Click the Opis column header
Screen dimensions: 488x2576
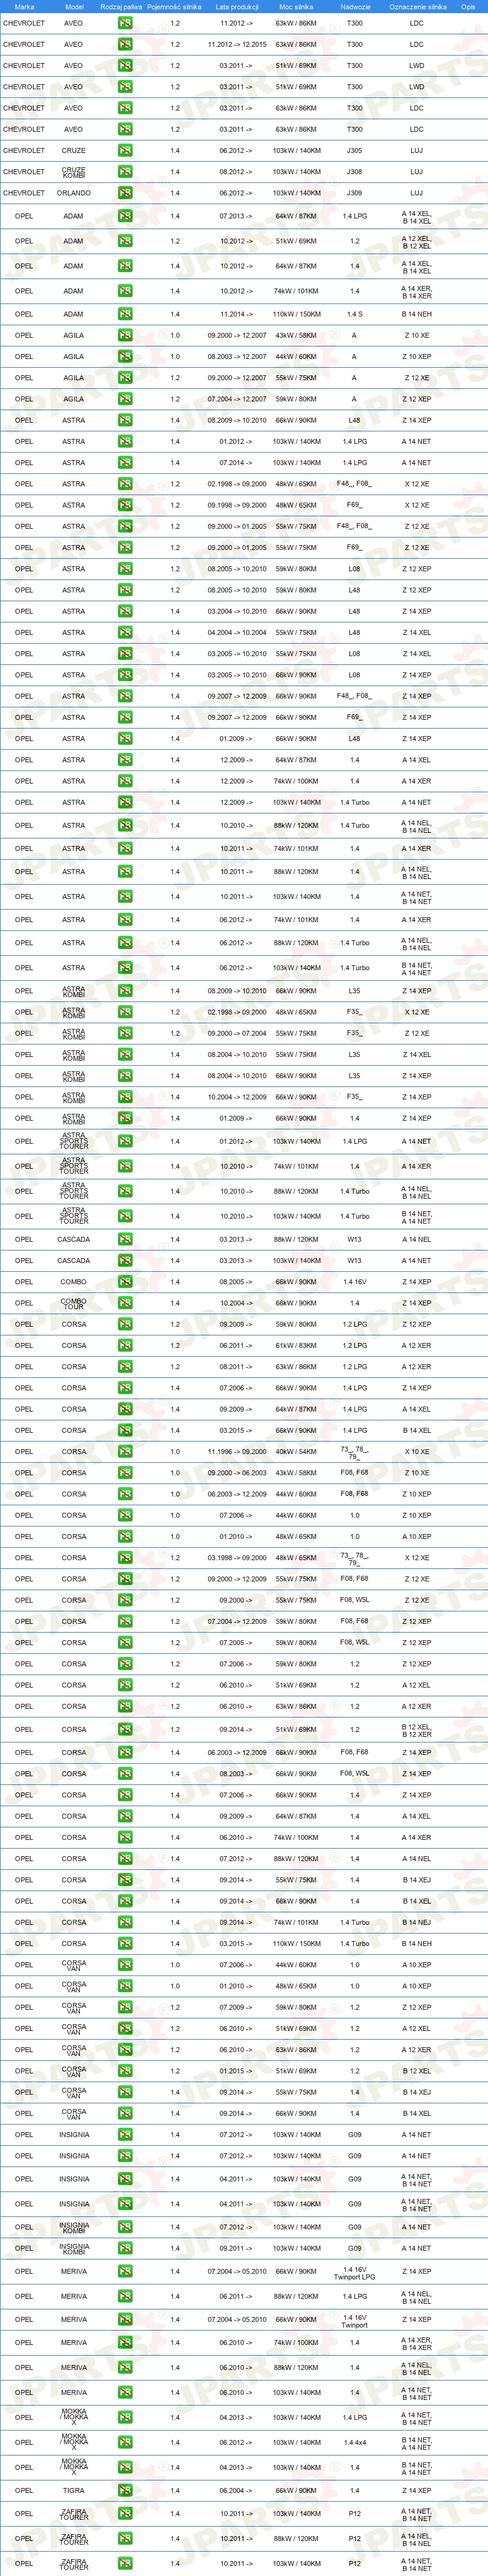click(468, 6)
